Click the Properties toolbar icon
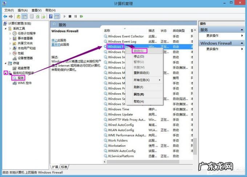 tap(32, 16)
